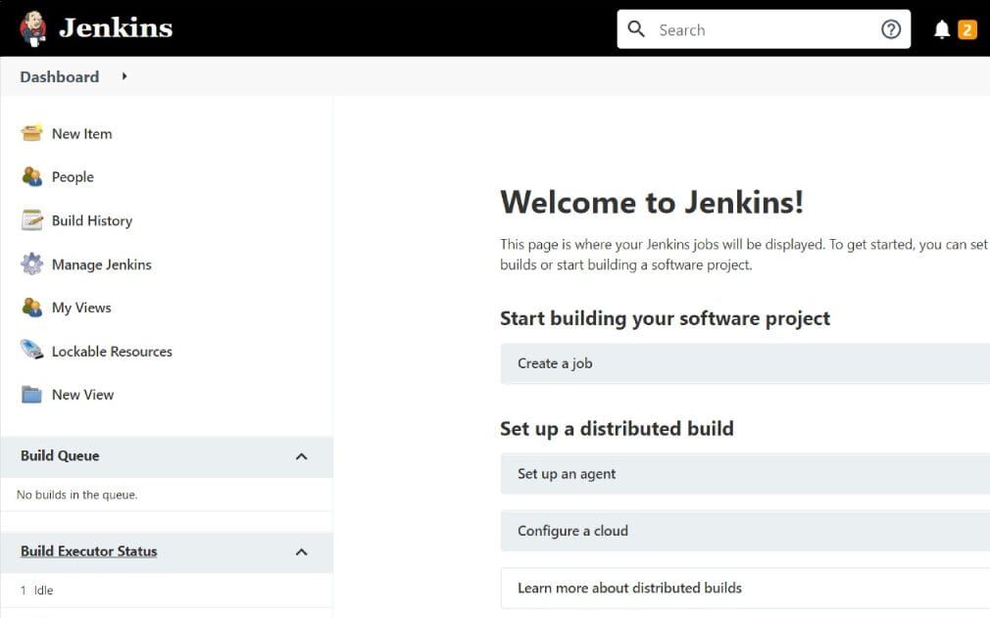Screen dimensions: 990x618
Task: Select Set up an agent
Action: [567, 474]
